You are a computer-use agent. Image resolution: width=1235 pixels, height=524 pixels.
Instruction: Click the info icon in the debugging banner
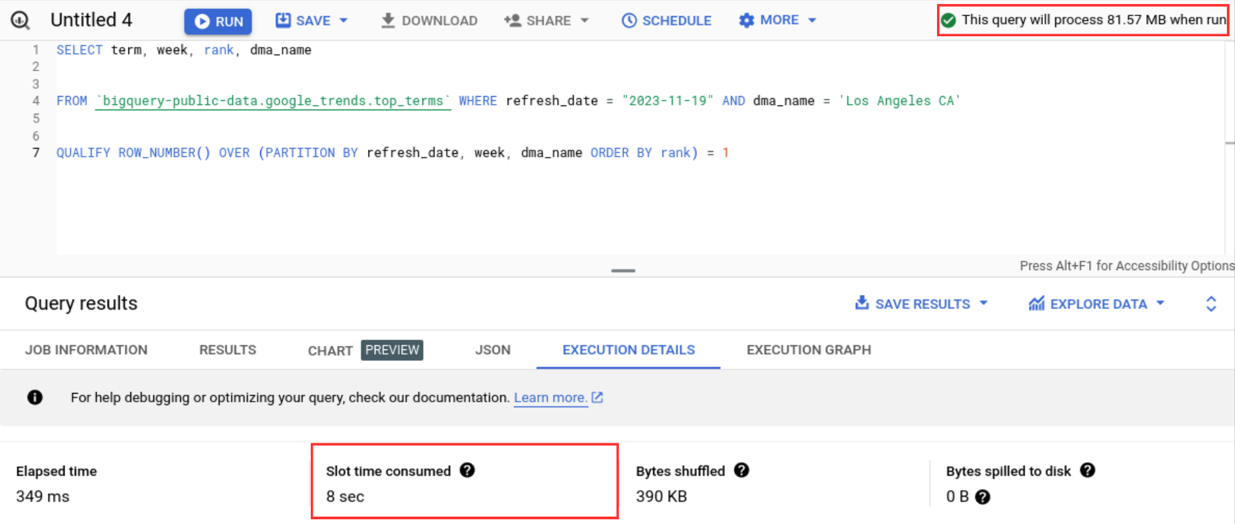pos(35,398)
